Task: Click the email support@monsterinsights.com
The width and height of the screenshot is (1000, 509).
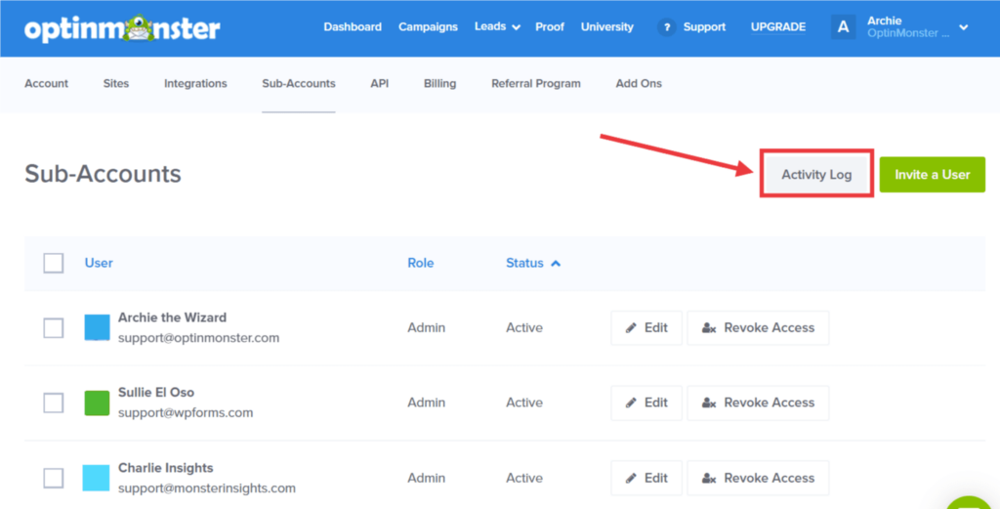Action: pos(207,488)
